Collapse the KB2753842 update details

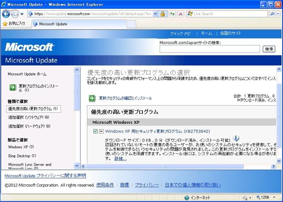pos(101,131)
